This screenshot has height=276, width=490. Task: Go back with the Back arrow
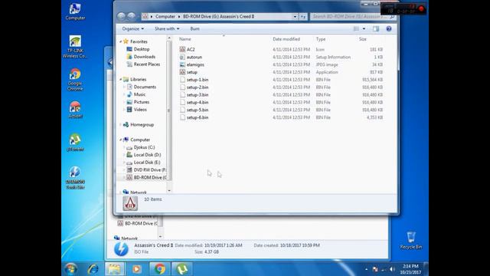[121, 16]
